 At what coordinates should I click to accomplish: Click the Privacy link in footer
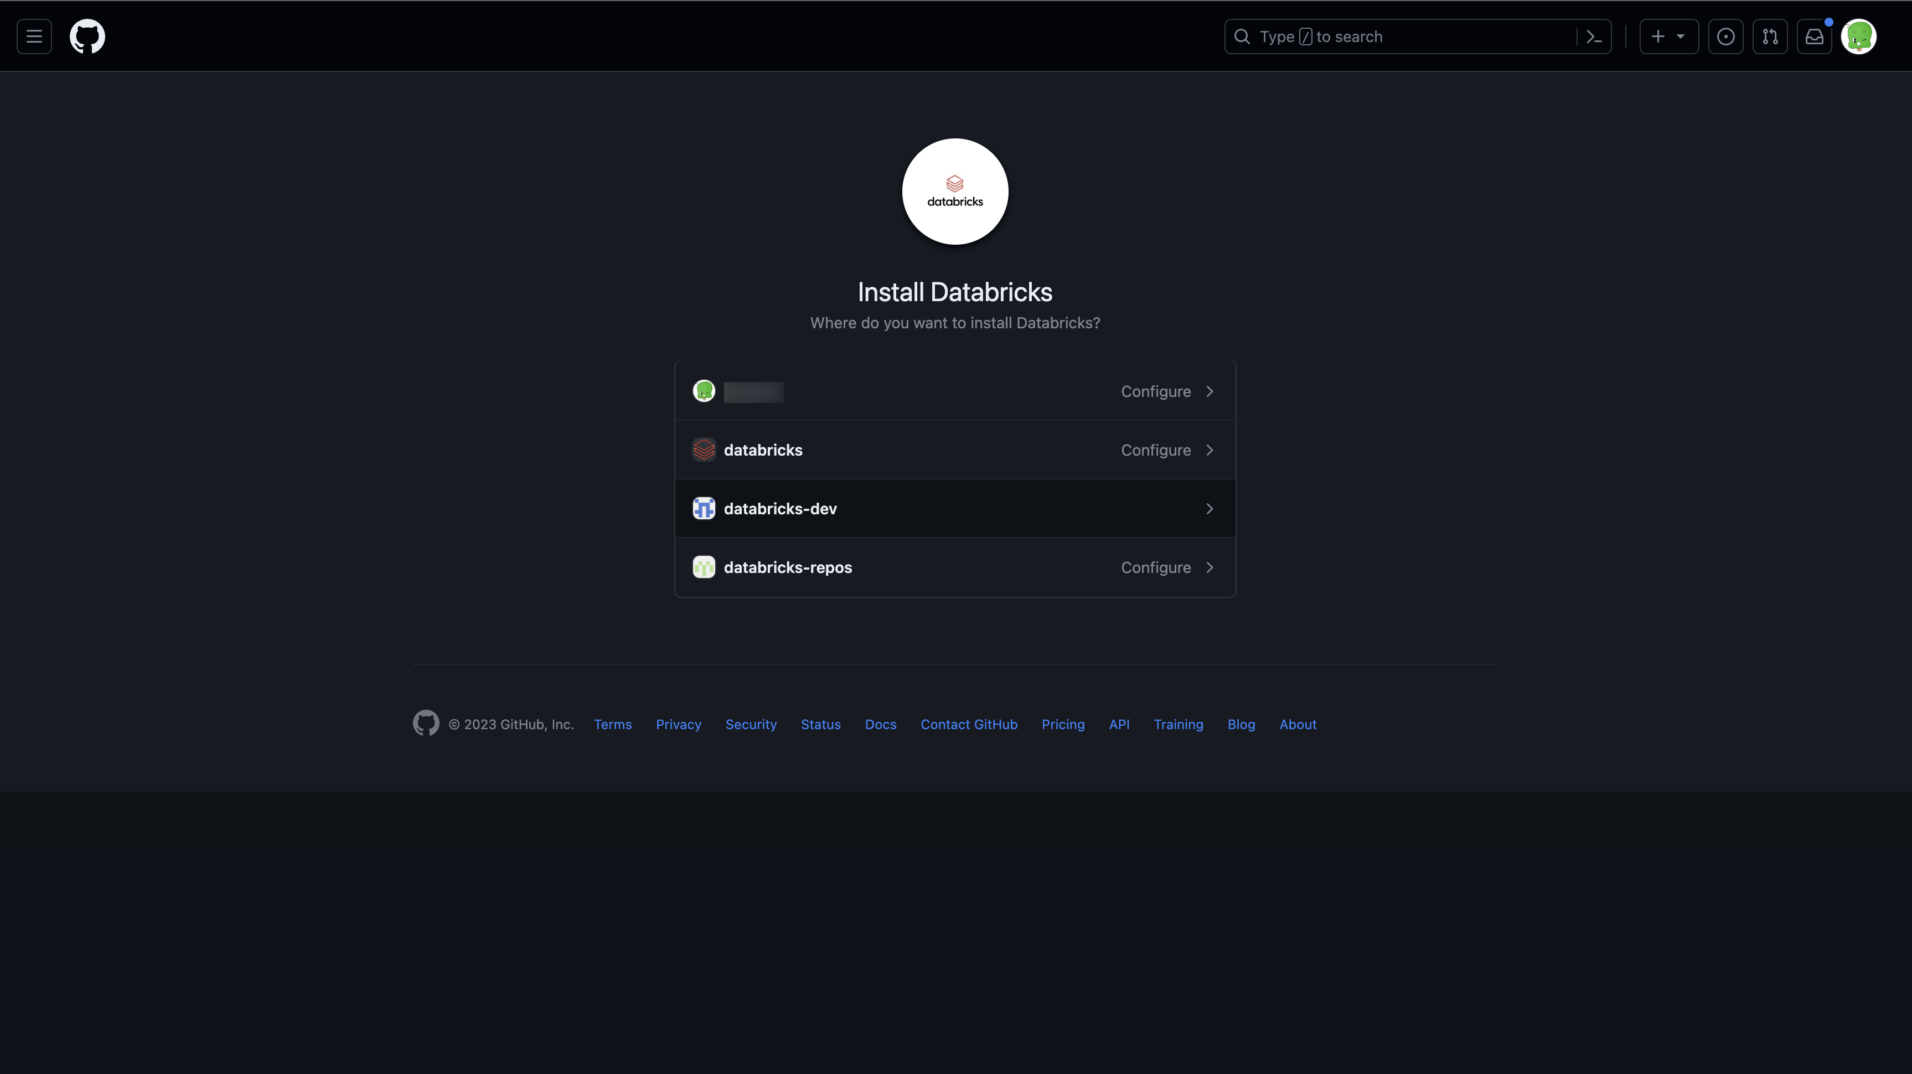pyautogui.click(x=679, y=725)
